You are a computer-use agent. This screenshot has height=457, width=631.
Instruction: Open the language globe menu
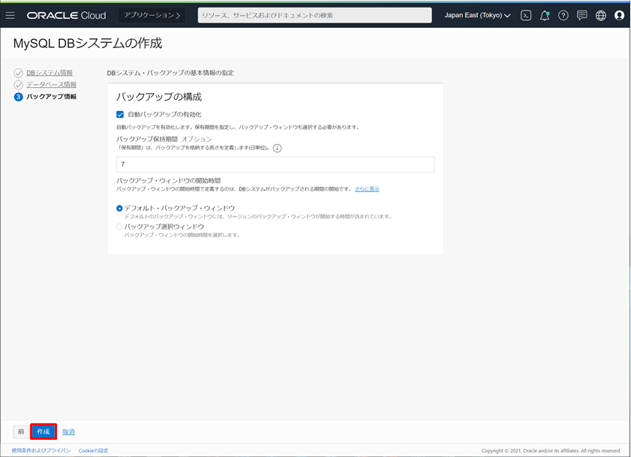tap(601, 15)
